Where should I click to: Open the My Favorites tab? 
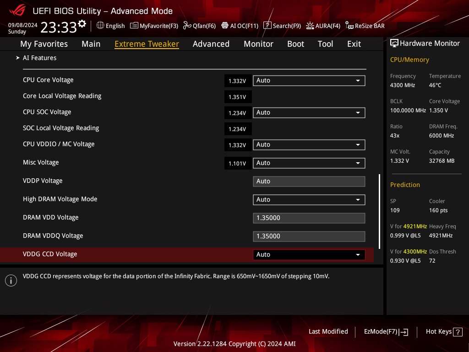[x=44, y=44]
